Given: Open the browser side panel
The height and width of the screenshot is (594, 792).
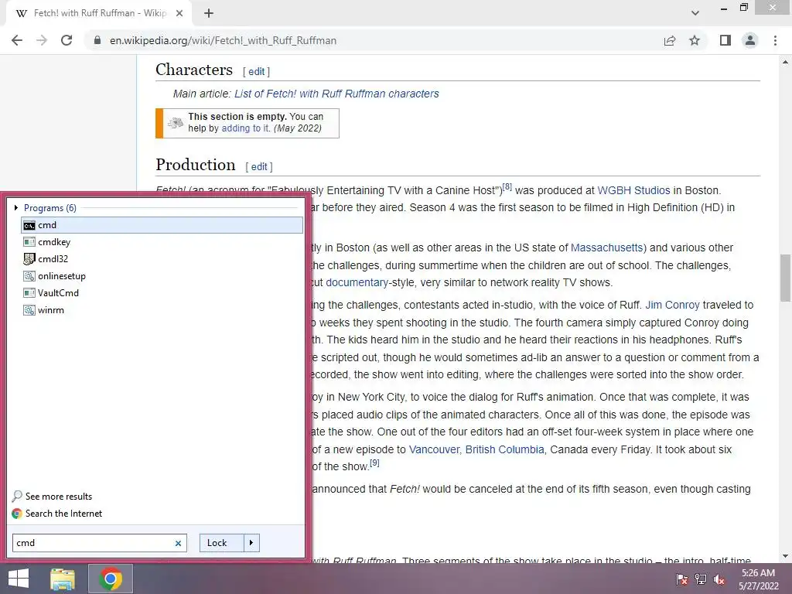Looking at the screenshot, I should (725, 40).
